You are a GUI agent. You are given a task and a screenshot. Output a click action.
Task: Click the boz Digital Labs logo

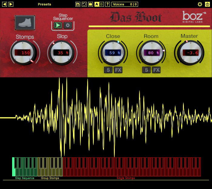pos(194,17)
